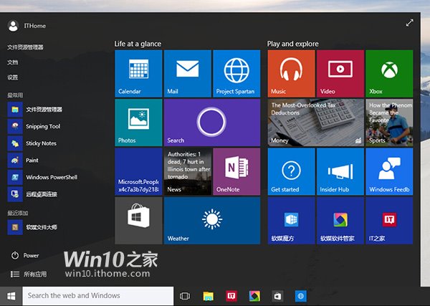
Task: Click the Get started tile
Action: click(x=291, y=171)
